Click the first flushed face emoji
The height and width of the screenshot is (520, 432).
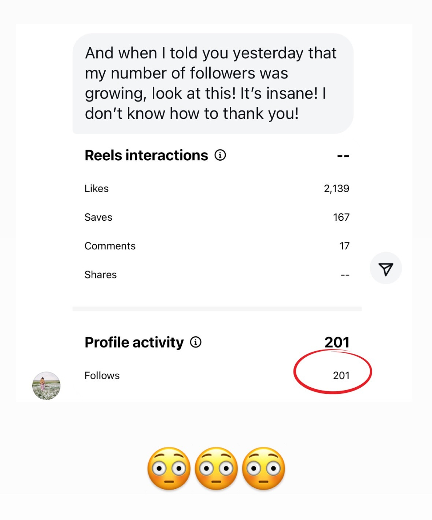coord(169,468)
